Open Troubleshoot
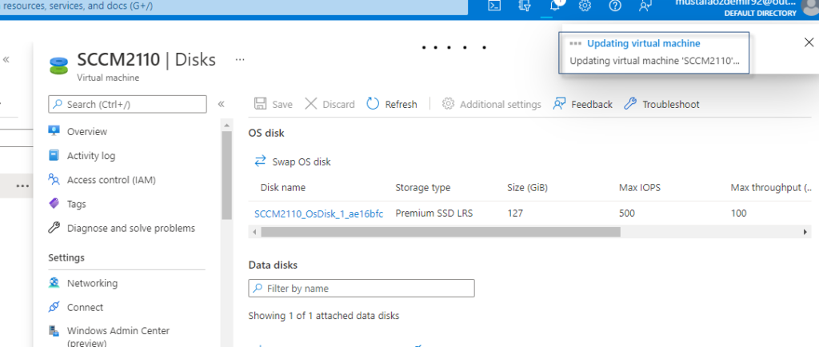 click(661, 104)
